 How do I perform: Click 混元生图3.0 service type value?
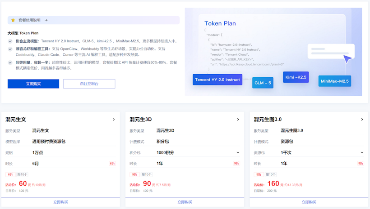[x=291, y=130]
